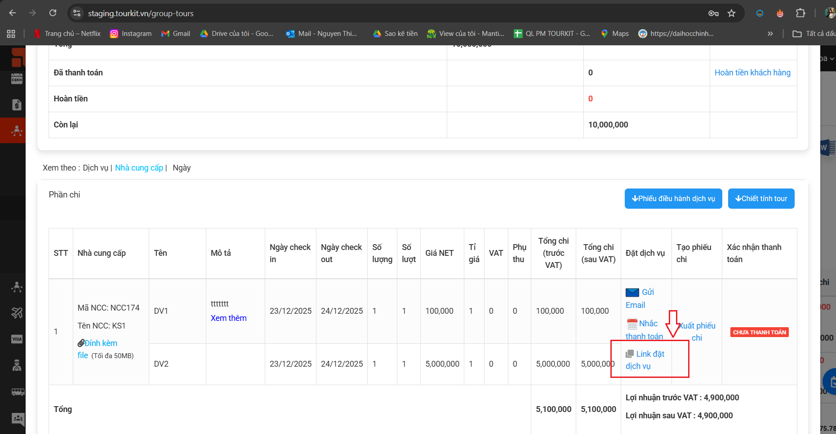The height and width of the screenshot is (434, 836).
Task: Click the bus transport sidebar icon
Action: point(18,392)
